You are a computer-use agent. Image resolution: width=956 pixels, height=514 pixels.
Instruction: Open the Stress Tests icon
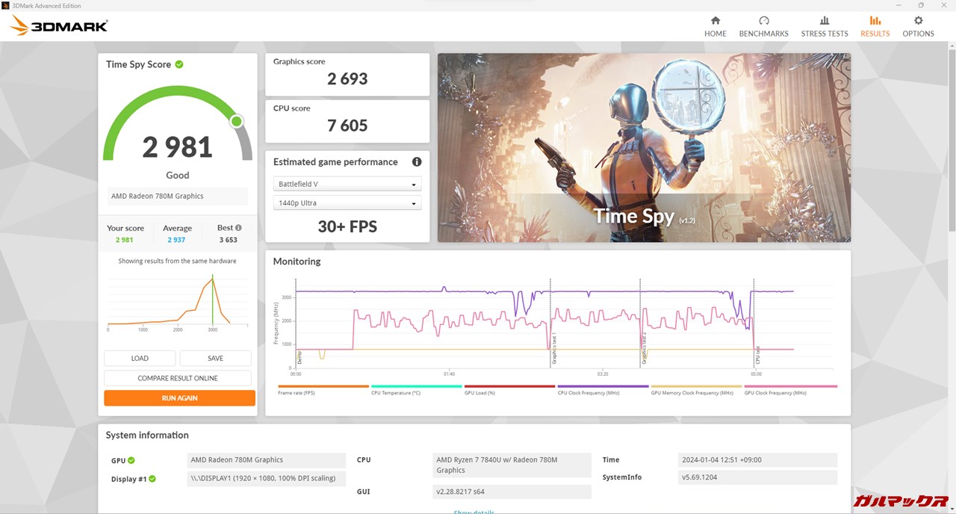824,21
